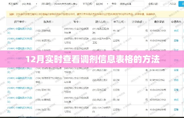
Task: Open 查看 for the (01)地质工程1 row
Action: 176,70
